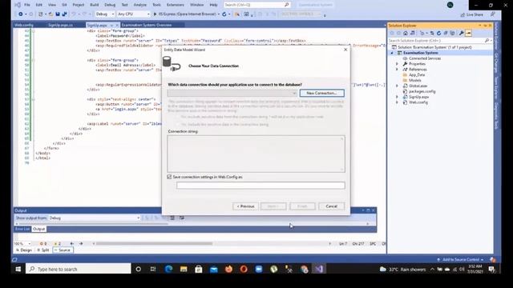513x288 pixels.
Task: Click the Visual Studio logo icon
Action: click(18, 5)
